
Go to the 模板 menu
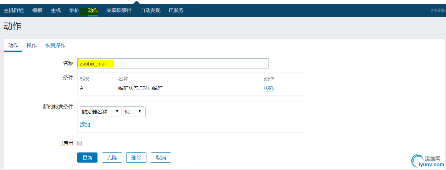click(37, 10)
